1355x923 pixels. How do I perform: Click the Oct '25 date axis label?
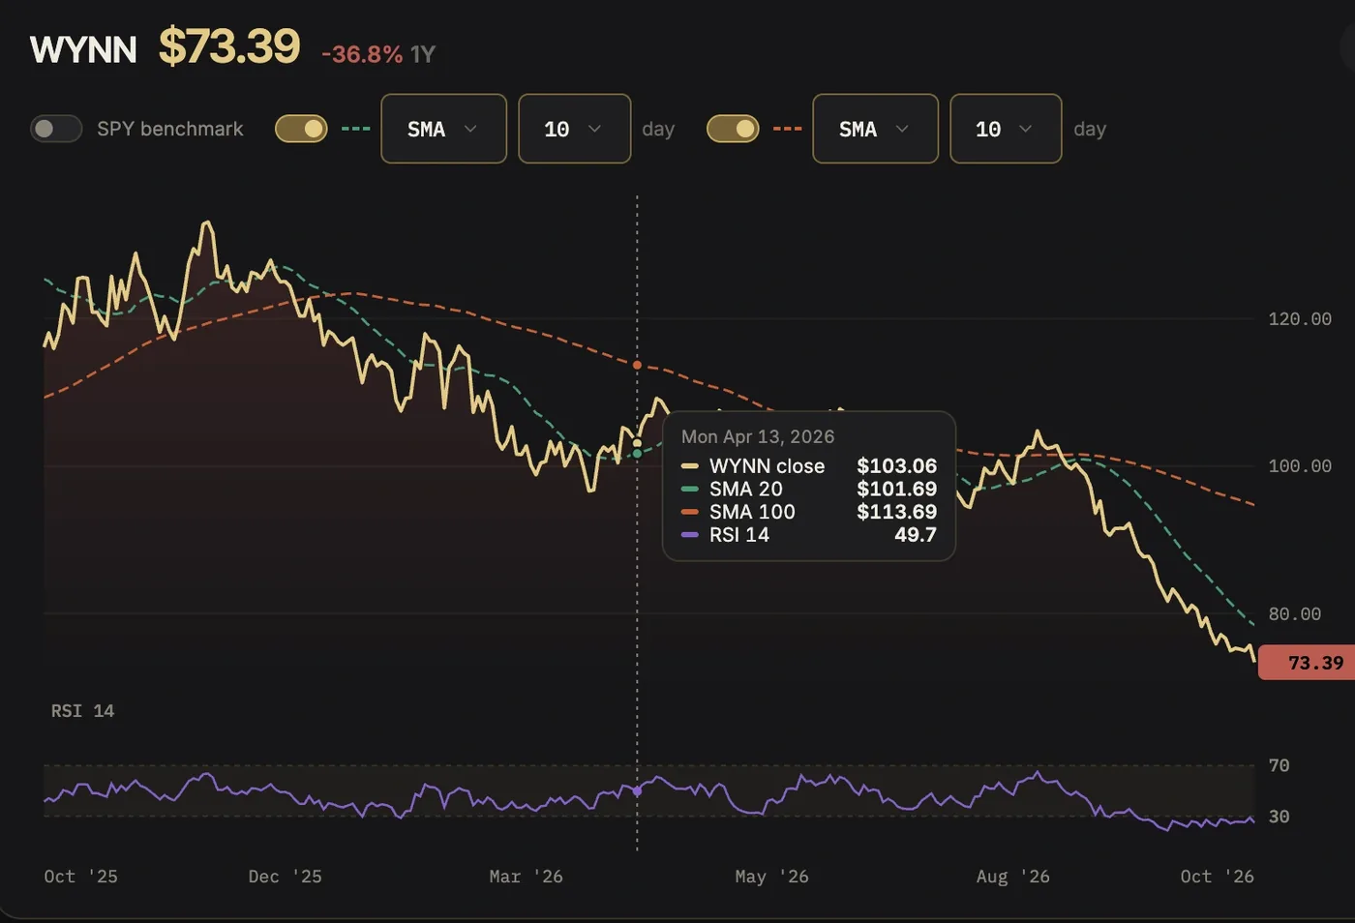(x=80, y=877)
